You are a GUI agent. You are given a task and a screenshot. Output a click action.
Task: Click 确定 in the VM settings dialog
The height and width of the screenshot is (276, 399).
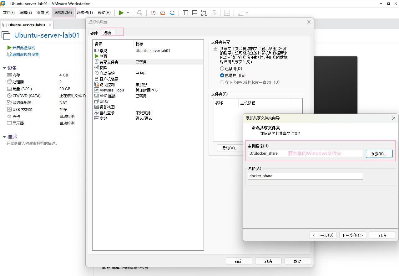pyautogui.click(x=239, y=261)
